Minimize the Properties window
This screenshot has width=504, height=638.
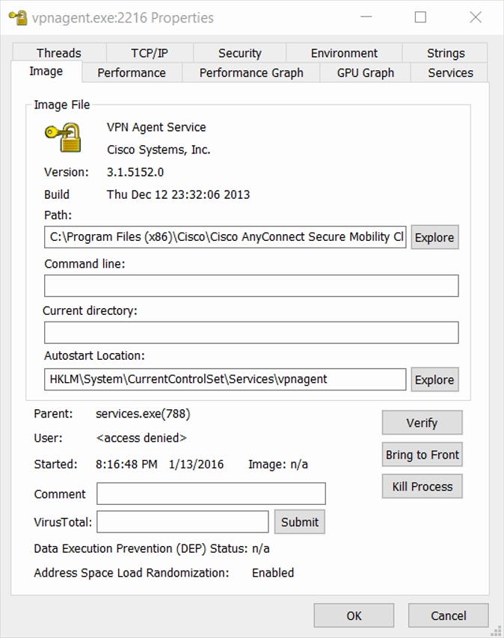[366, 17]
